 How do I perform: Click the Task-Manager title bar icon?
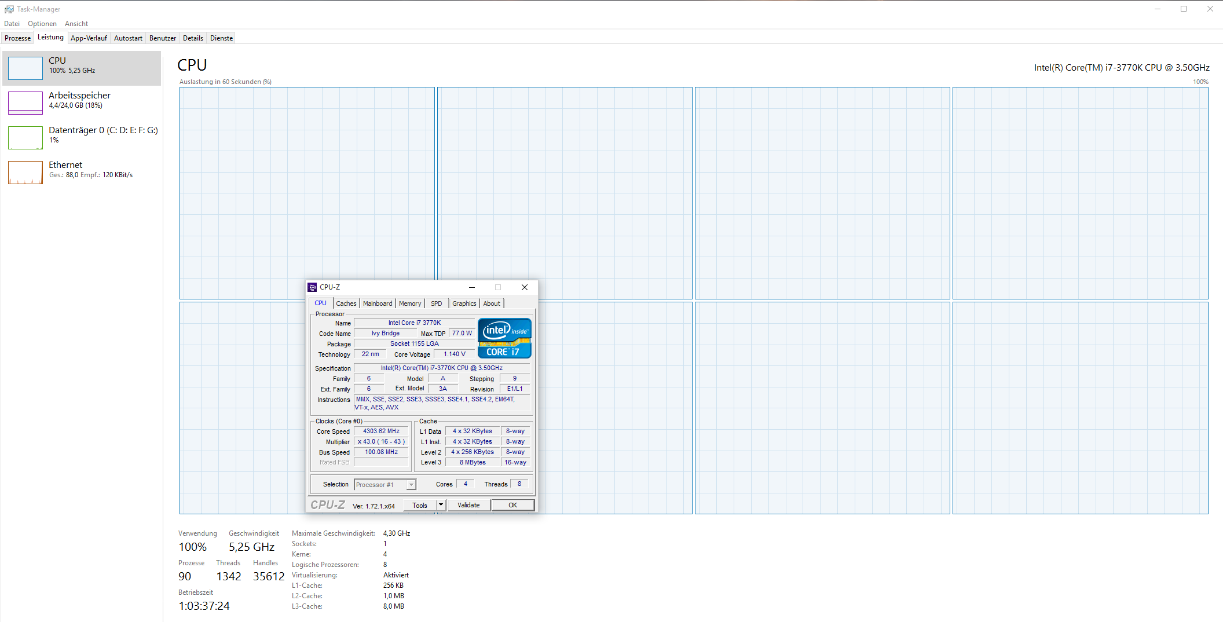pyautogui.click(x=9, y=9)
